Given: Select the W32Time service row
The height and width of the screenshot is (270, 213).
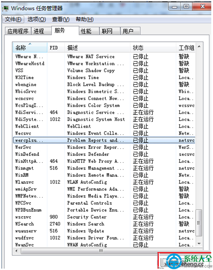Looking at the screenshot, I should 104,77.
